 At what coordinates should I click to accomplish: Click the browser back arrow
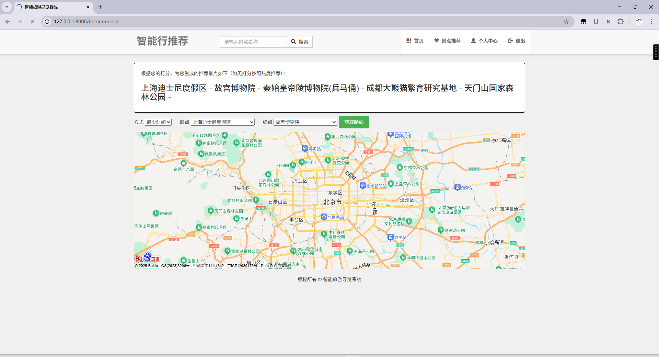point(8,22)
